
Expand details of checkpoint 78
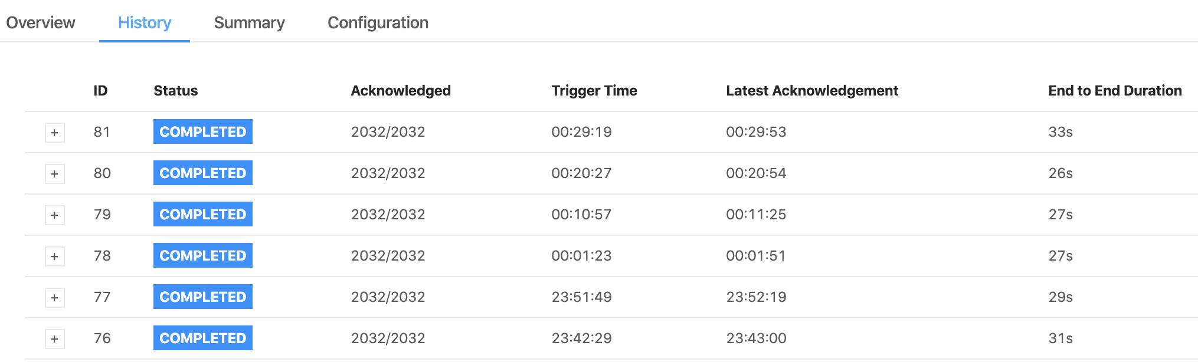pos(55,256)
